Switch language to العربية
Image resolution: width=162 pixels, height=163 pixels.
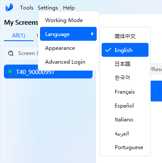(125, 134)
